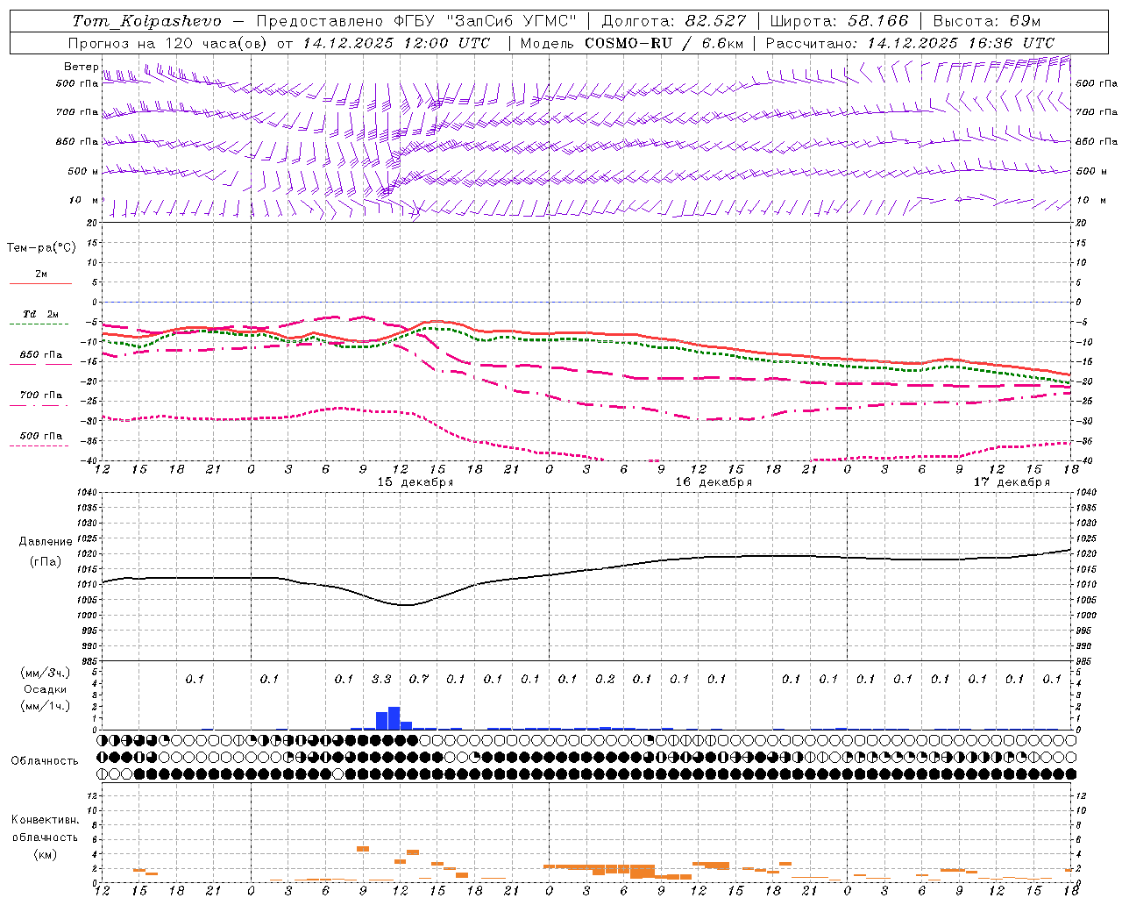1122x898 pixels.
Task: Click the Долгота: 82.527 value
Action: pyautogui.click(x=674, y=21)
